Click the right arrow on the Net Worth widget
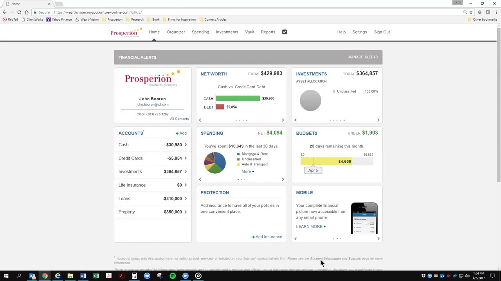Viewport: 501px width, 281px height. [x=283, y=120]
